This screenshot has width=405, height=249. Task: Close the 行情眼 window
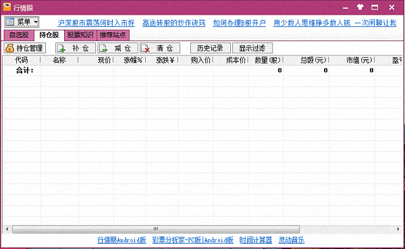391,7
